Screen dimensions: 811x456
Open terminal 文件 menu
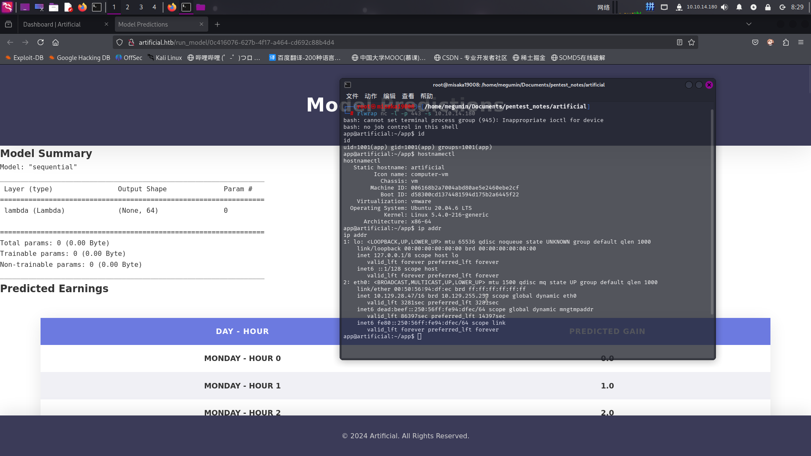(352, 96)
